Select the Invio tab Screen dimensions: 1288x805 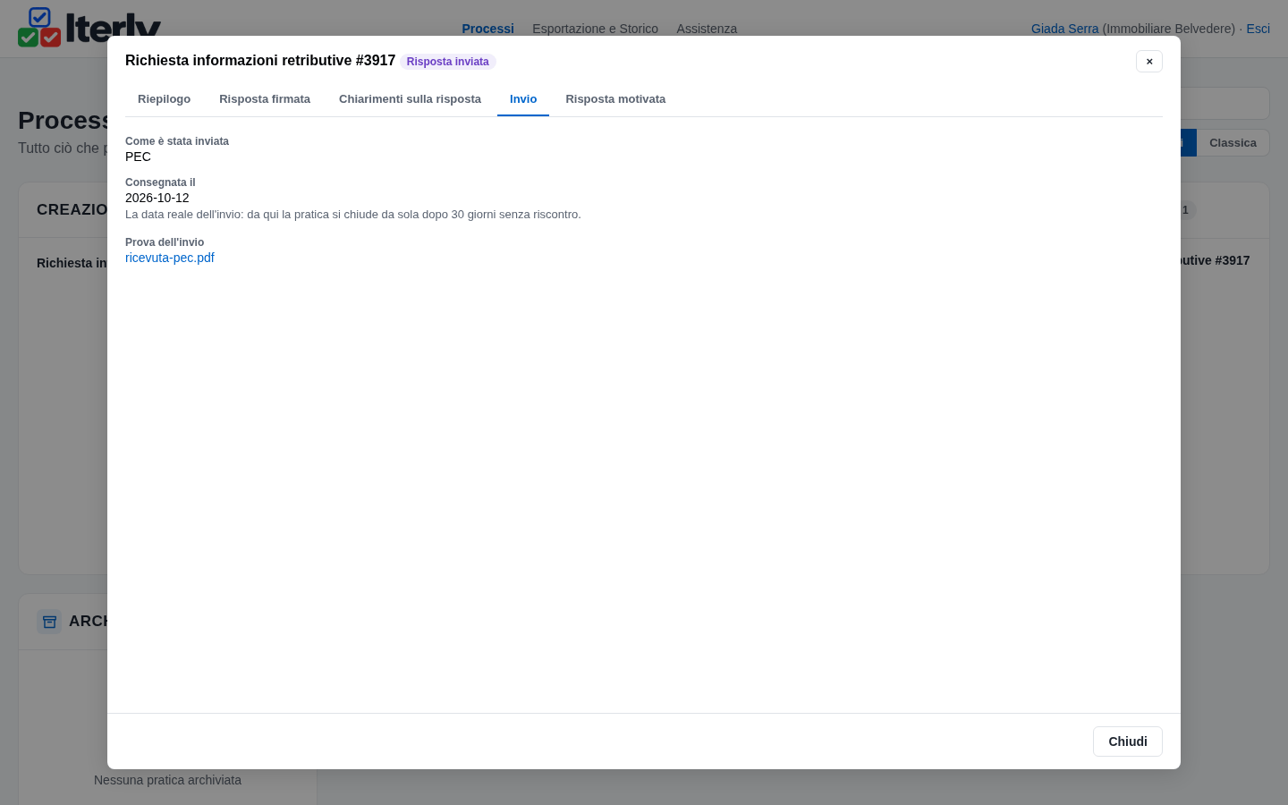tap(523, 99)
